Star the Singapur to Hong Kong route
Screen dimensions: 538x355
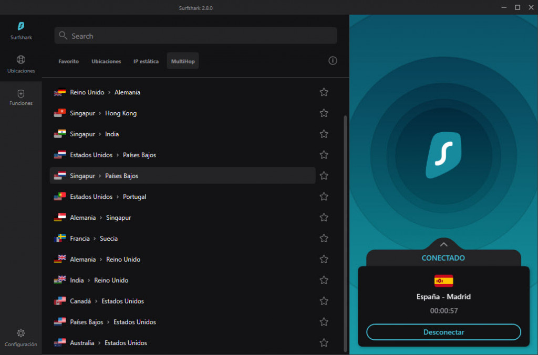tap(324, 113)
